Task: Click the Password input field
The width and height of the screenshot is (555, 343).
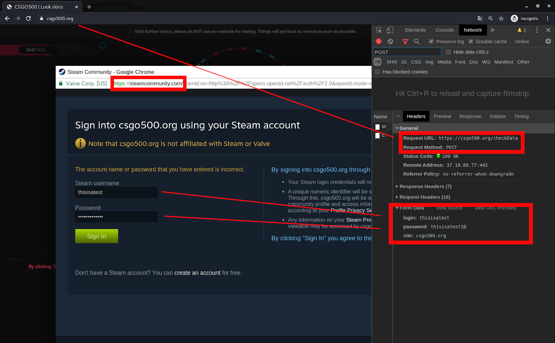Action: [116, 217]
